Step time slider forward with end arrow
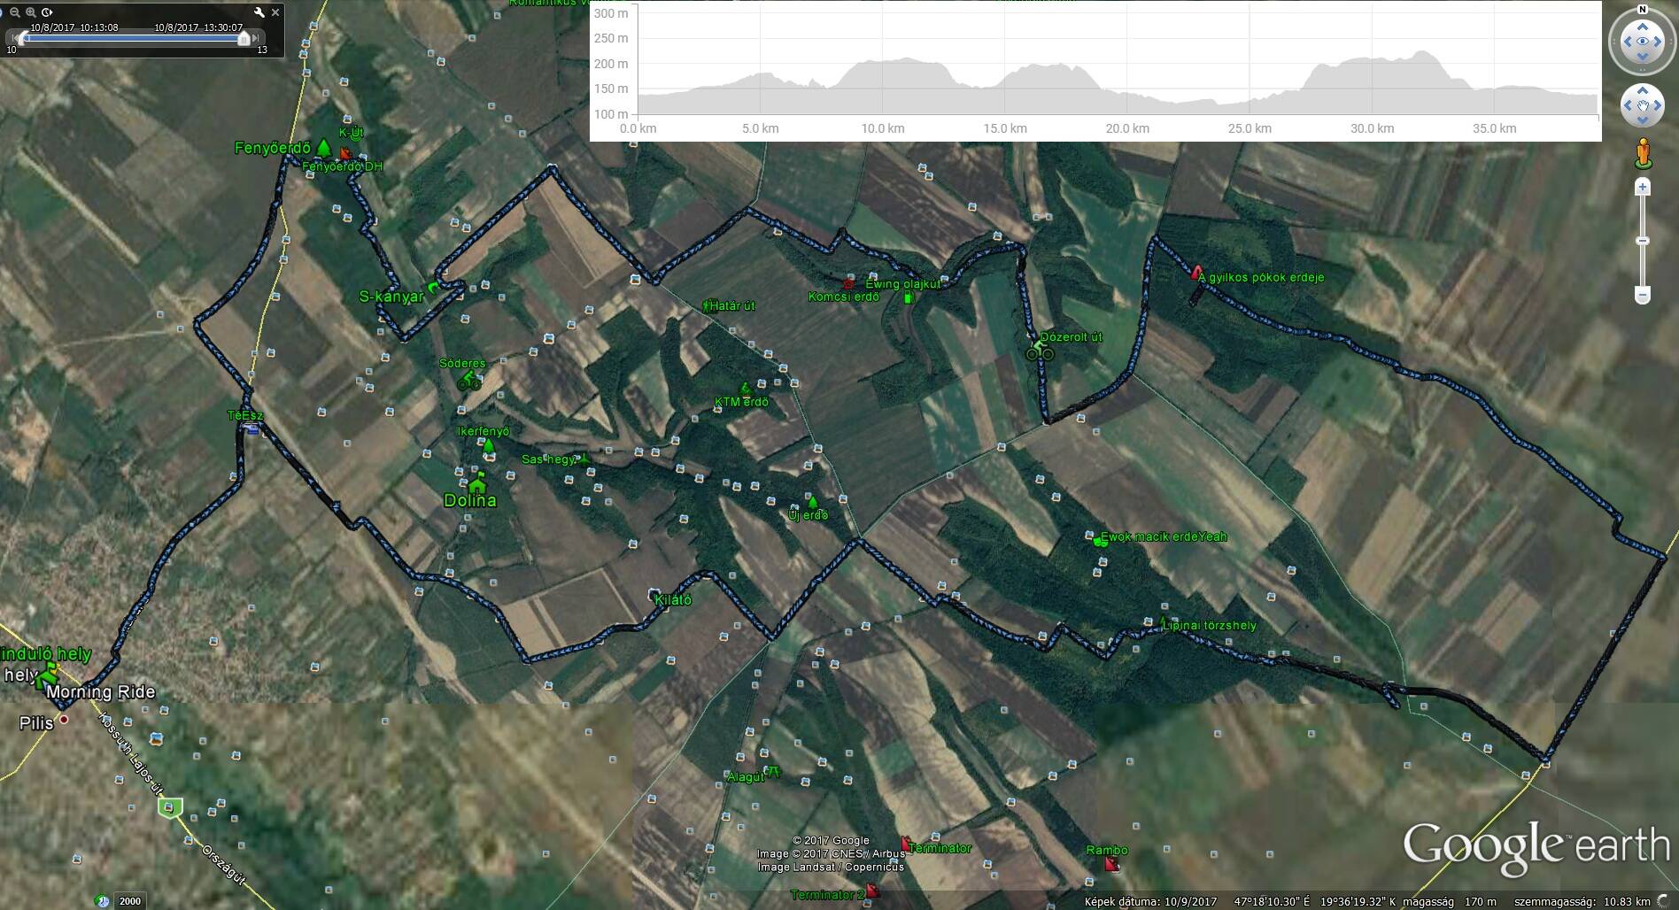 256,38
